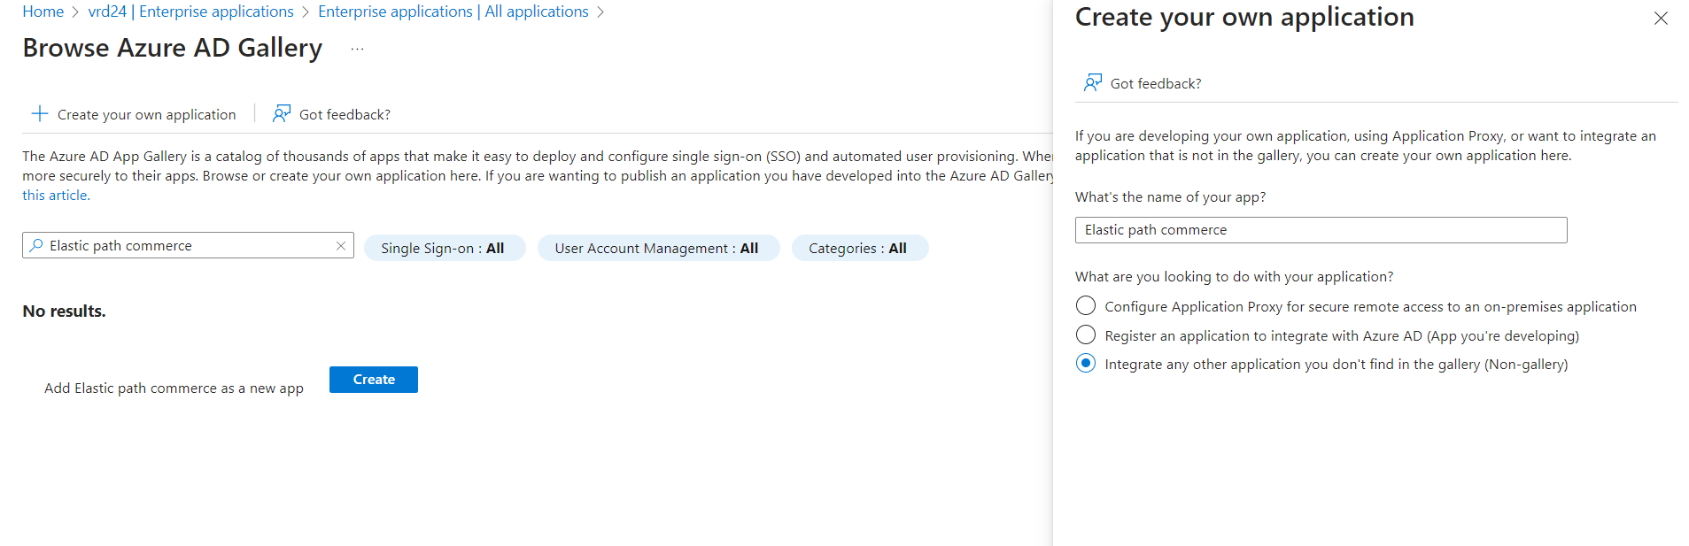1689x546 pixels.
Task: Clear the gallery search box with X icon
Action: (x=341, y=246)
